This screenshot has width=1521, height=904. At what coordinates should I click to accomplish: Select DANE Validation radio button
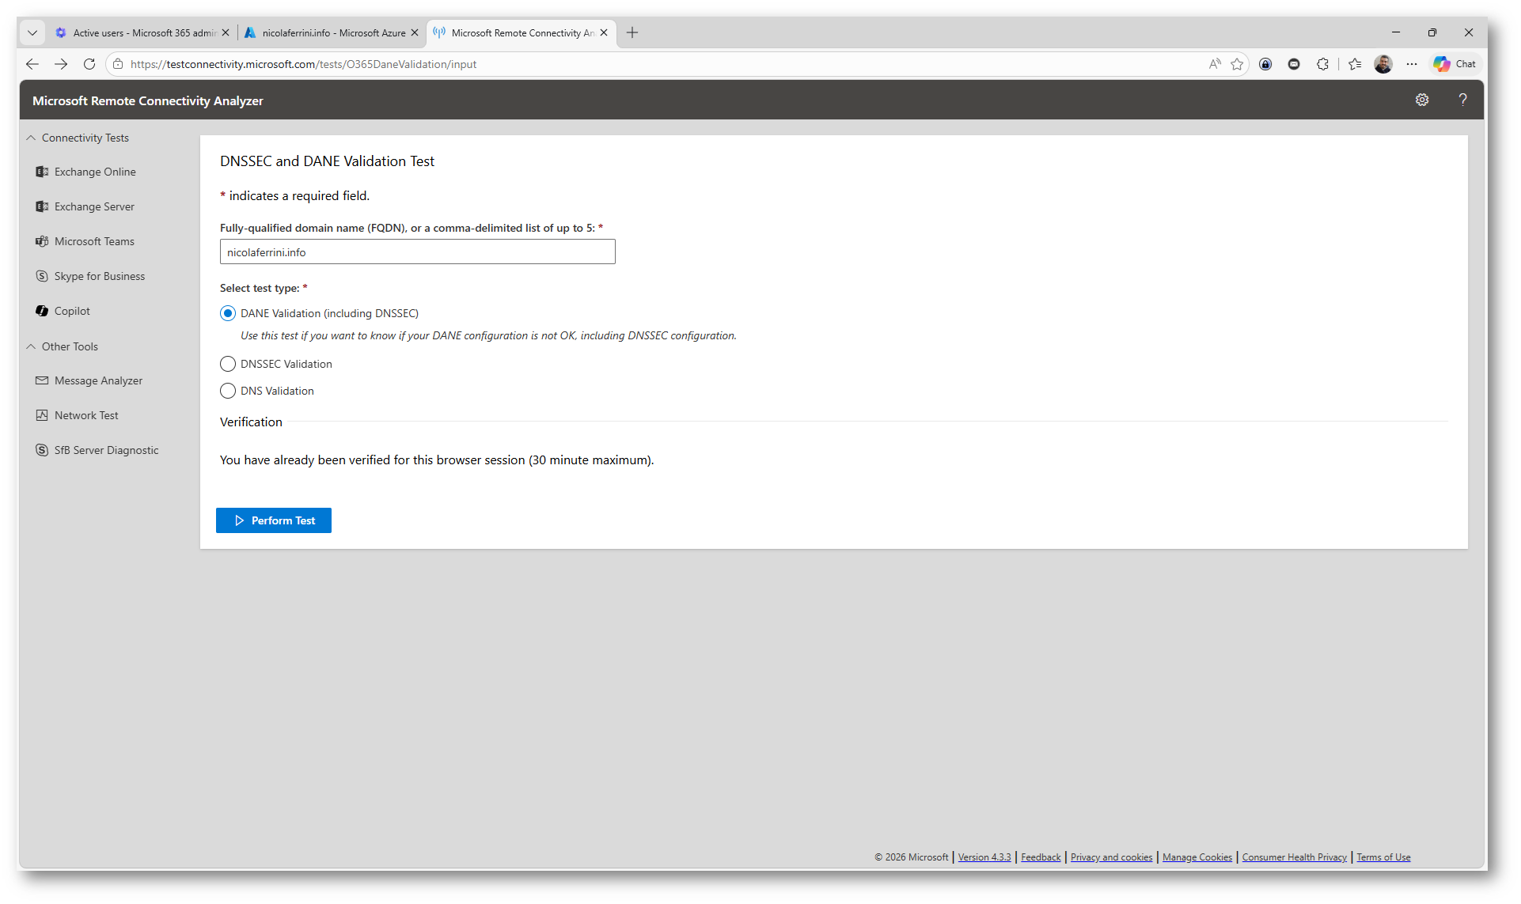click(x=228, y=313)
